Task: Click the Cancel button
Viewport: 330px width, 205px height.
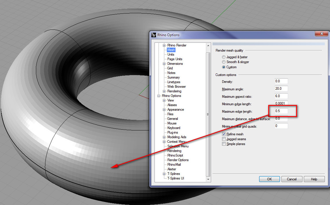Action: pos(292,179)
